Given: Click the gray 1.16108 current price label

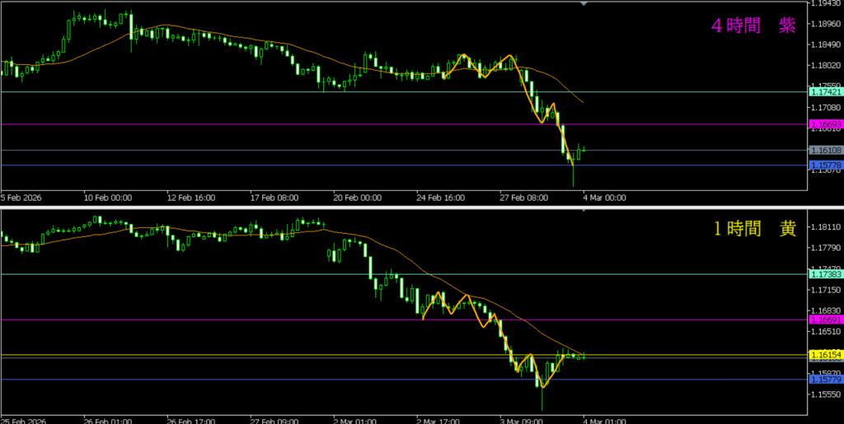Looking at the screenshot, I should (826, 151).
